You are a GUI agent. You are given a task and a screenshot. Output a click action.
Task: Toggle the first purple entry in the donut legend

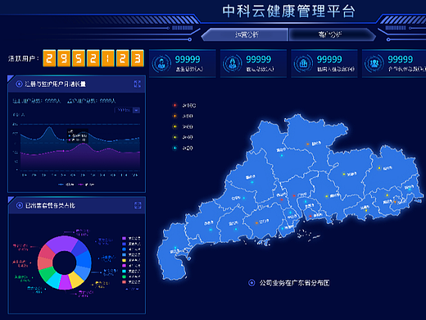click(x=131, y=238)
